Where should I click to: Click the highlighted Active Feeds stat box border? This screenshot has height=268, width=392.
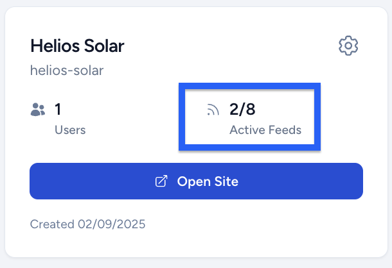tap(249, 117)
